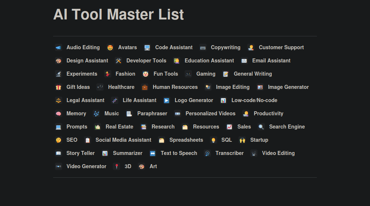Open the Video Editing link
The width and height of the screenshot is (370, 206).
click(x=278, y=153)
